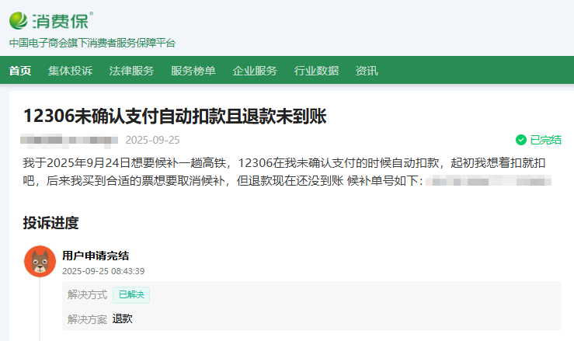Open the 集体投诉 menu item
Screen dimensions: 574x341
[70, 71]
